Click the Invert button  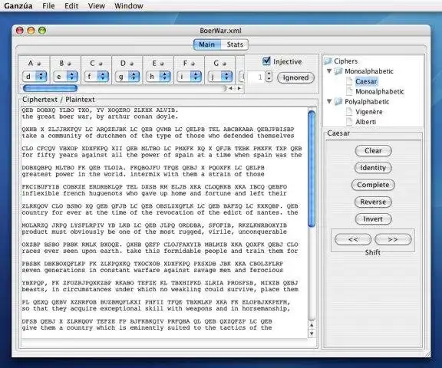[373, 219]
